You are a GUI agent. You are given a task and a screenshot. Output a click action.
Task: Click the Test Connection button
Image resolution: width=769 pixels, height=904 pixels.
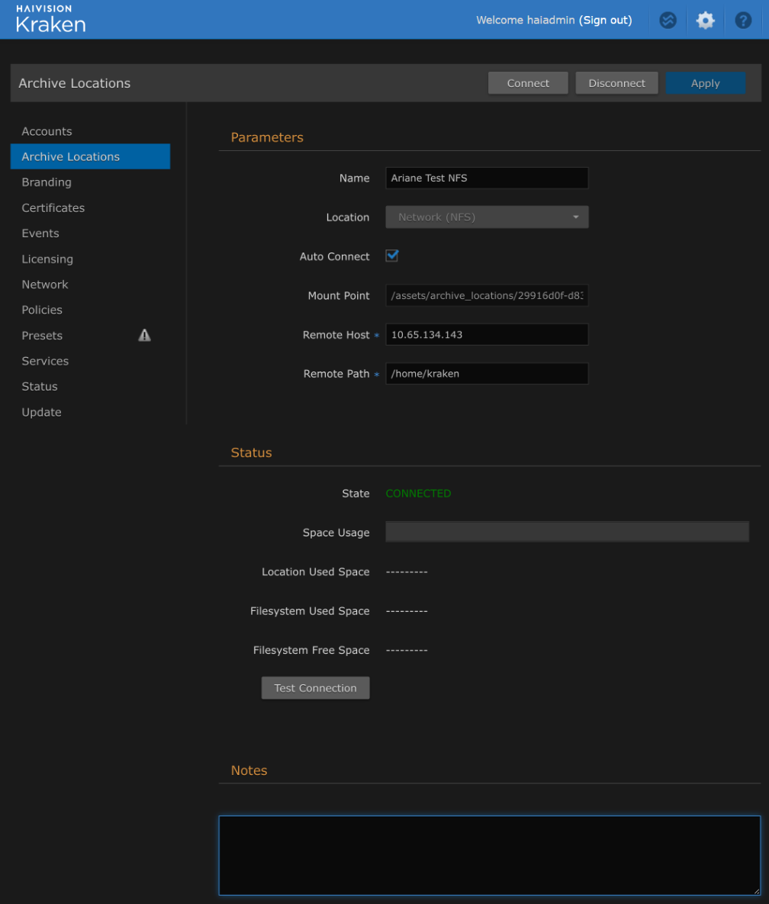(315, 688)
